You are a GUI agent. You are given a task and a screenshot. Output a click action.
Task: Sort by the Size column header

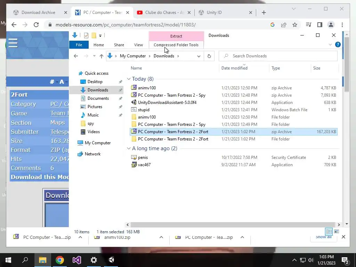tap(317, 68)
